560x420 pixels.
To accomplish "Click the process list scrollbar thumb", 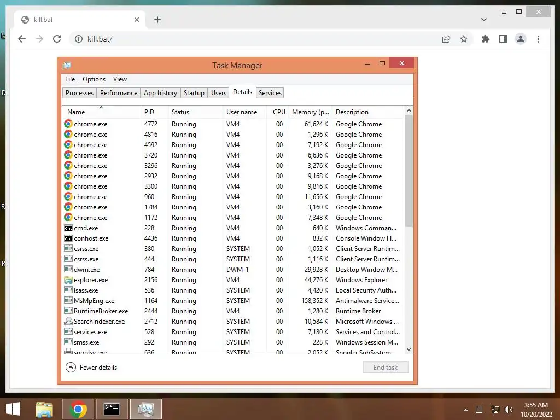I will point(409,171).
